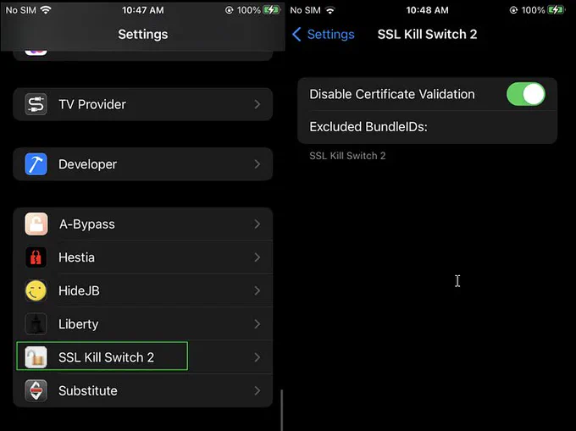Tap No SIM text in left status bar
This screenshot has height=431, width=576.
(21, 10)
